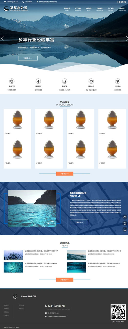Click the 工厂实景 link in footer
This screenshot has height=329, width=128.
coord(21,305)
